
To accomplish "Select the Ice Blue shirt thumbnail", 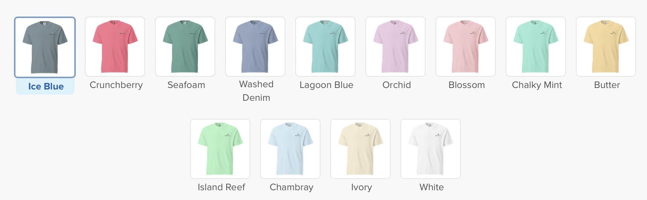I will coord(45,47).
